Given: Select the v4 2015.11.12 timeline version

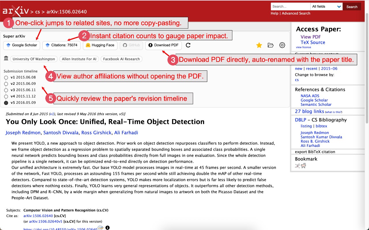Looking at the screenshot, I should point(20,96).
